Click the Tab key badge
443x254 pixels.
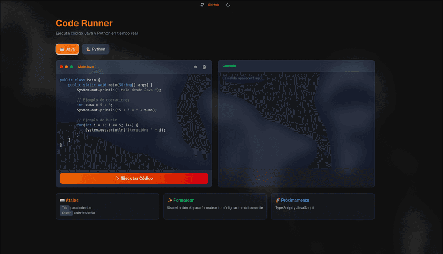point(65,207)
